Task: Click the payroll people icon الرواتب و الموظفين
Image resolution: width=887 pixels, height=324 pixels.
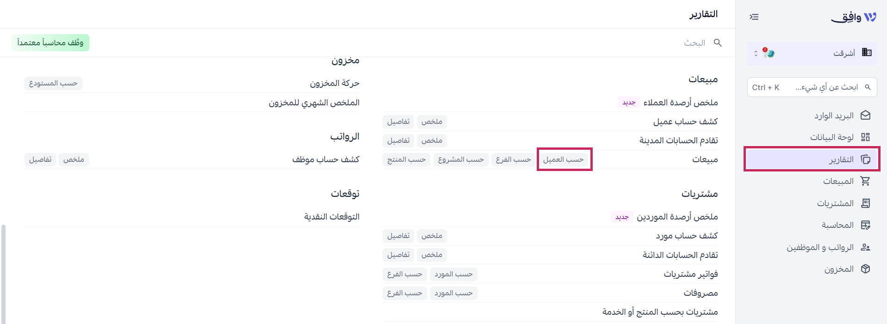Action: [865, 247]
